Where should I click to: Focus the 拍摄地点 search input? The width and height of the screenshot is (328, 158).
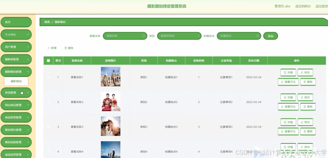[239, 36]
